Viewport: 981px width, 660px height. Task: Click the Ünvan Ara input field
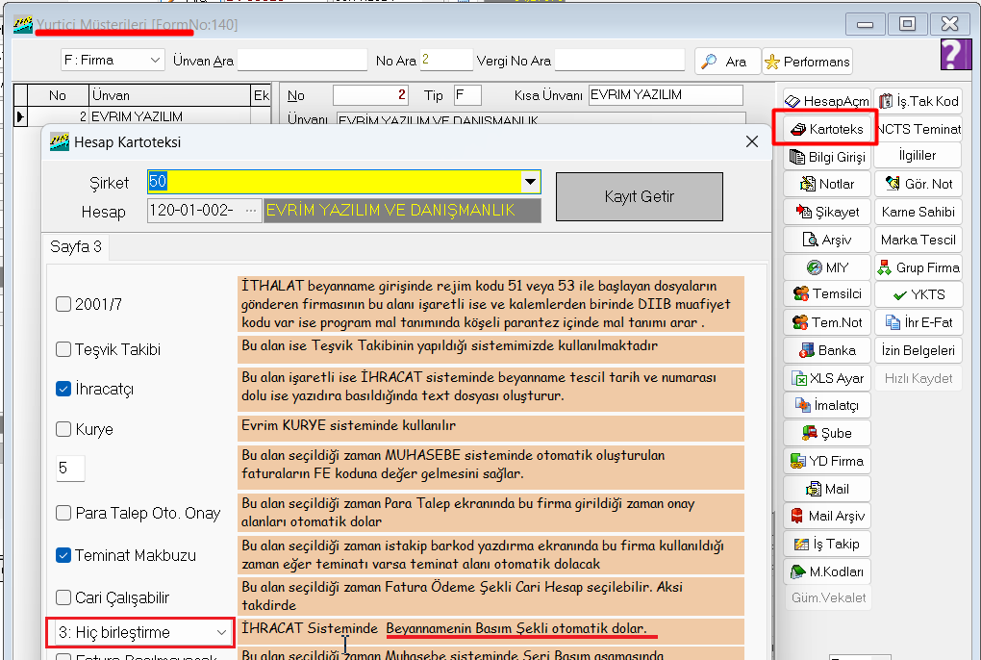click(x=302, y=61)
